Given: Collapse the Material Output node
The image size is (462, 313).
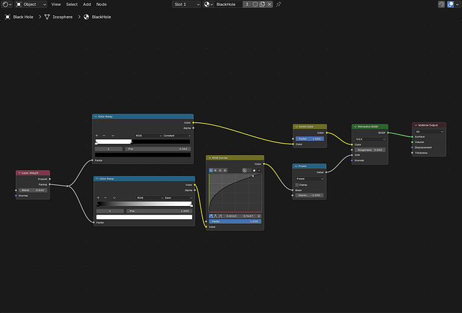Looking at the screenshot, I should pyautogui.click(x=416, y=125).
